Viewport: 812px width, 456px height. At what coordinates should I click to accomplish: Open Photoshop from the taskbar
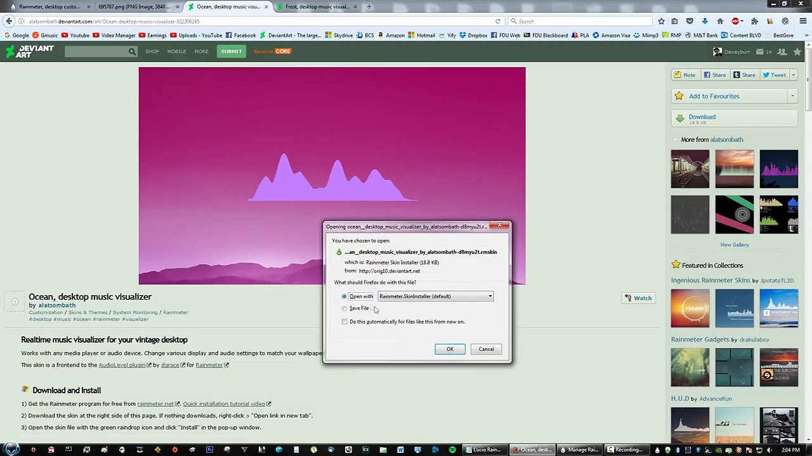pos(209,450)
